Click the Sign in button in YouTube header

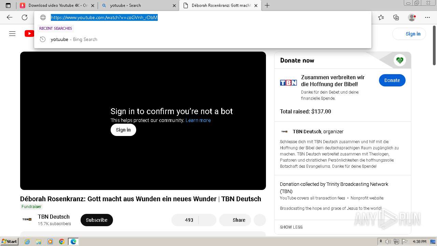point(409,34)
